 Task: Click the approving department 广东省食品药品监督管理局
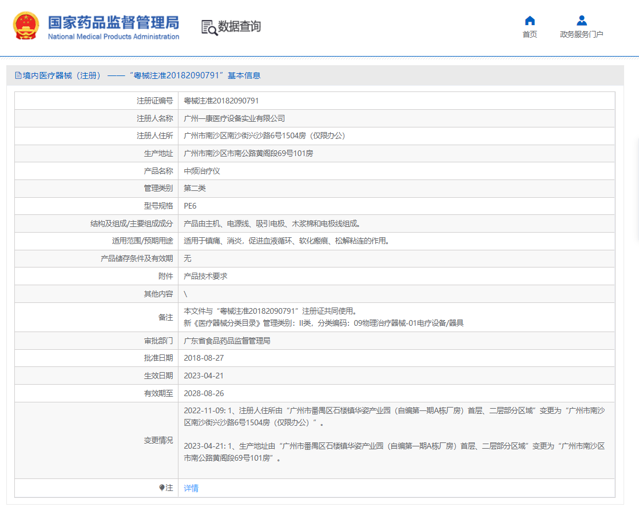(x=227, y=341)
